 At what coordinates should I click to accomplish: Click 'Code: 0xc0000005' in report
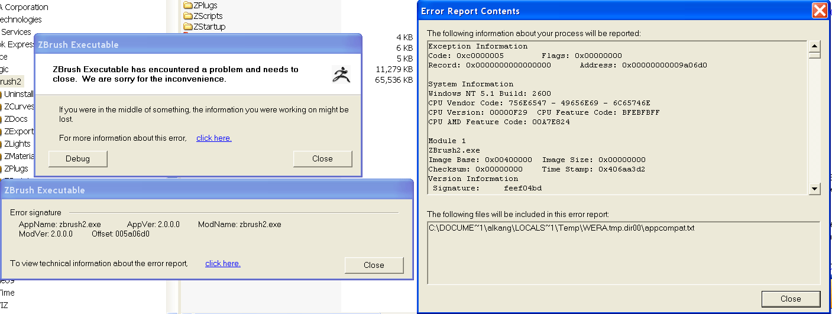[466, 56]
